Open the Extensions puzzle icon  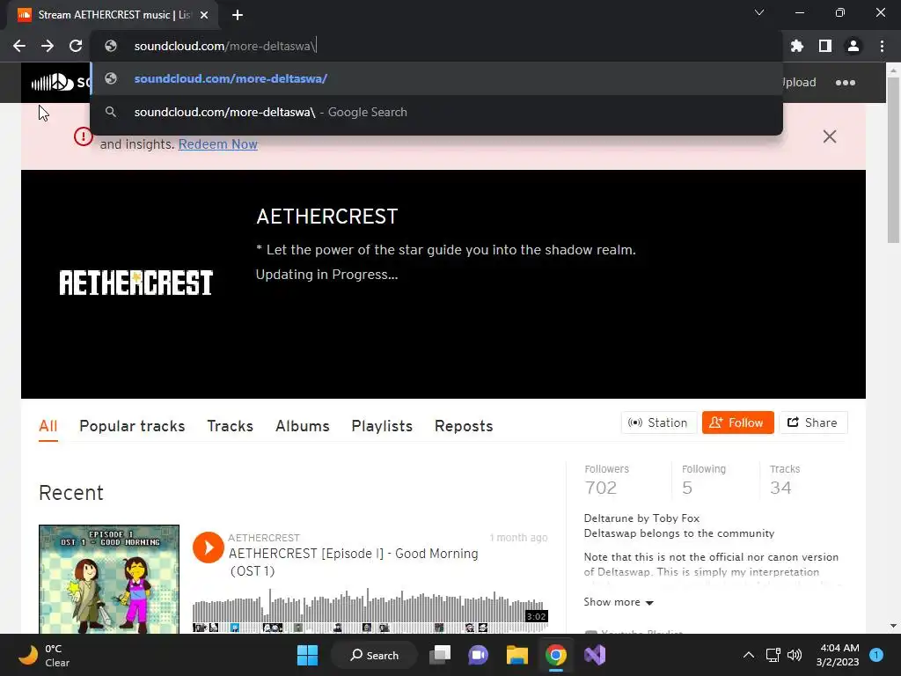pos(797,46)
